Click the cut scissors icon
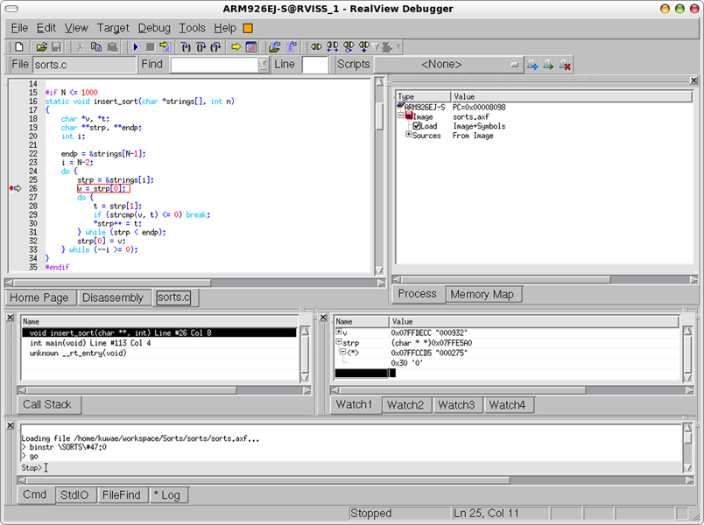The height and width of the screenshot is (525, 704). pos(81,46)
